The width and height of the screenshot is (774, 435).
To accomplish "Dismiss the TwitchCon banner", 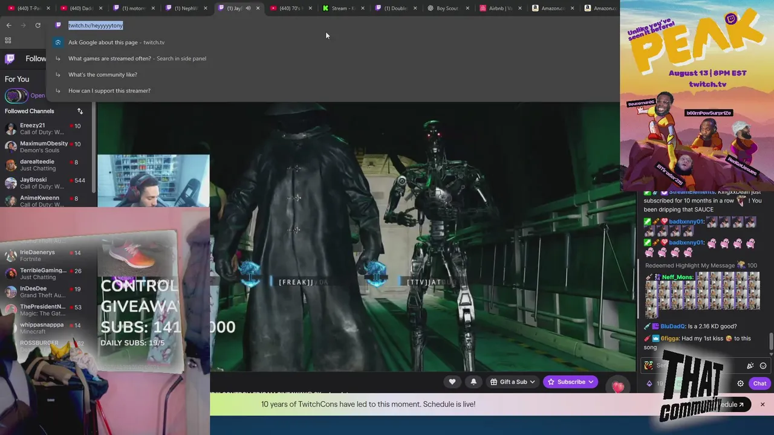I will (x=763, y=404).
